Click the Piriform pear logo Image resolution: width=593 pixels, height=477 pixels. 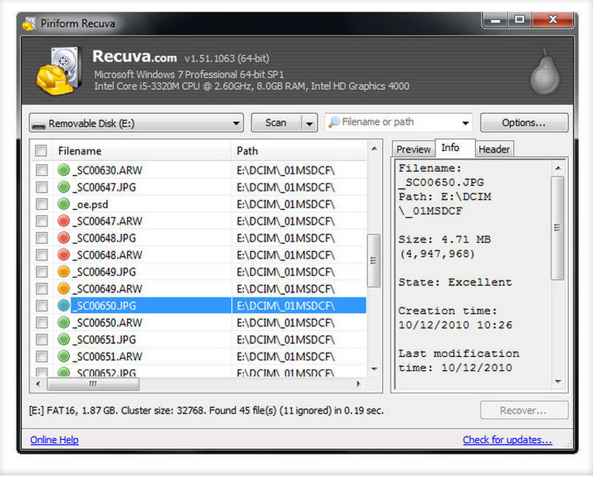tap(545, 72)
